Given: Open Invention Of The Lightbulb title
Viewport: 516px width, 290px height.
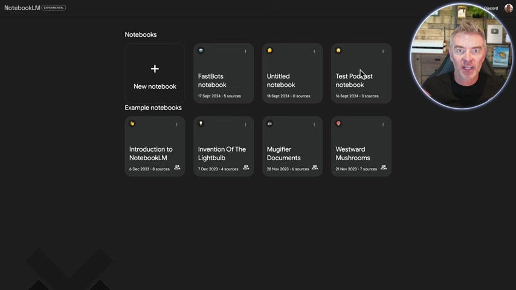Looking at the screenshot, I should (x=222, y=153).
